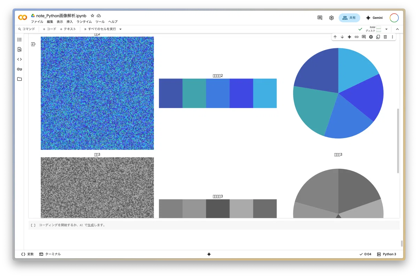Open the ターミナル terminal panel

click(x=50, y=254)
